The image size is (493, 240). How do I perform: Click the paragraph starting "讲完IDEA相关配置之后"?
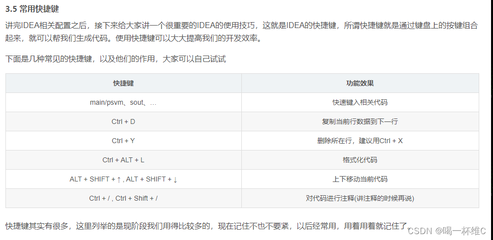[x=242, y=32]
